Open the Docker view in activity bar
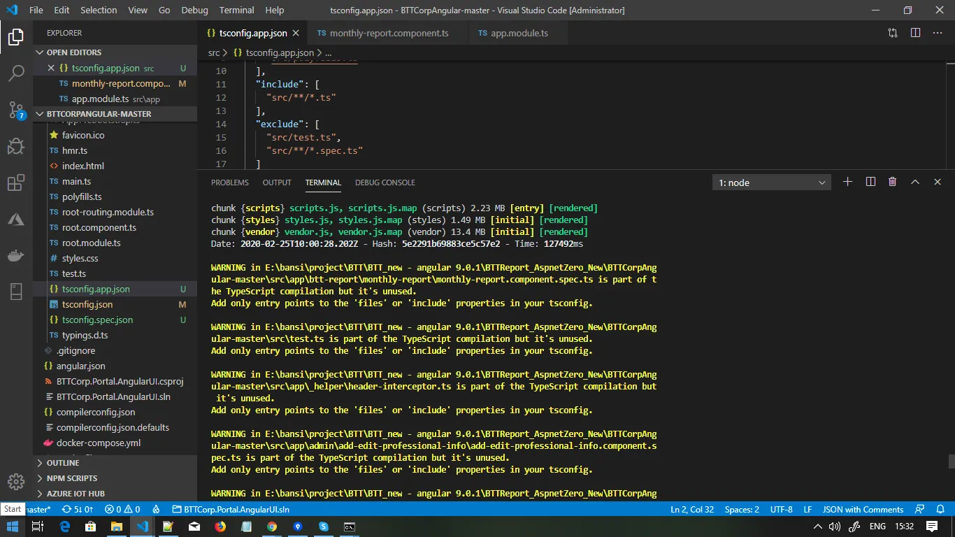This screenshot has width=955, height=537. pyautogui.click(x=16, y=256)
